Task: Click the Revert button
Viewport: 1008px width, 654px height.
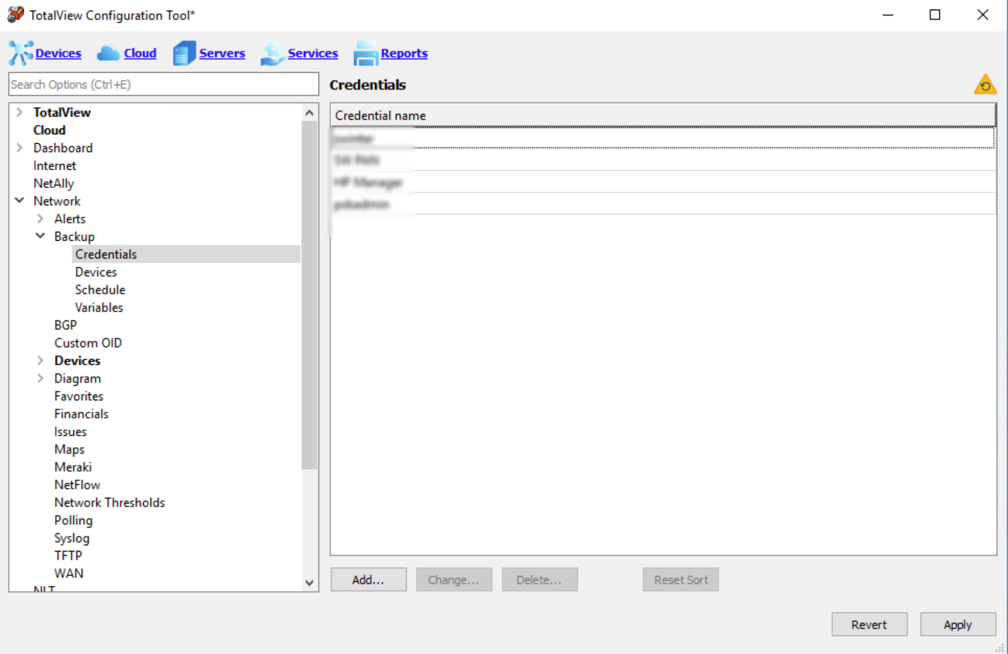Action: (x=869, y=625)
